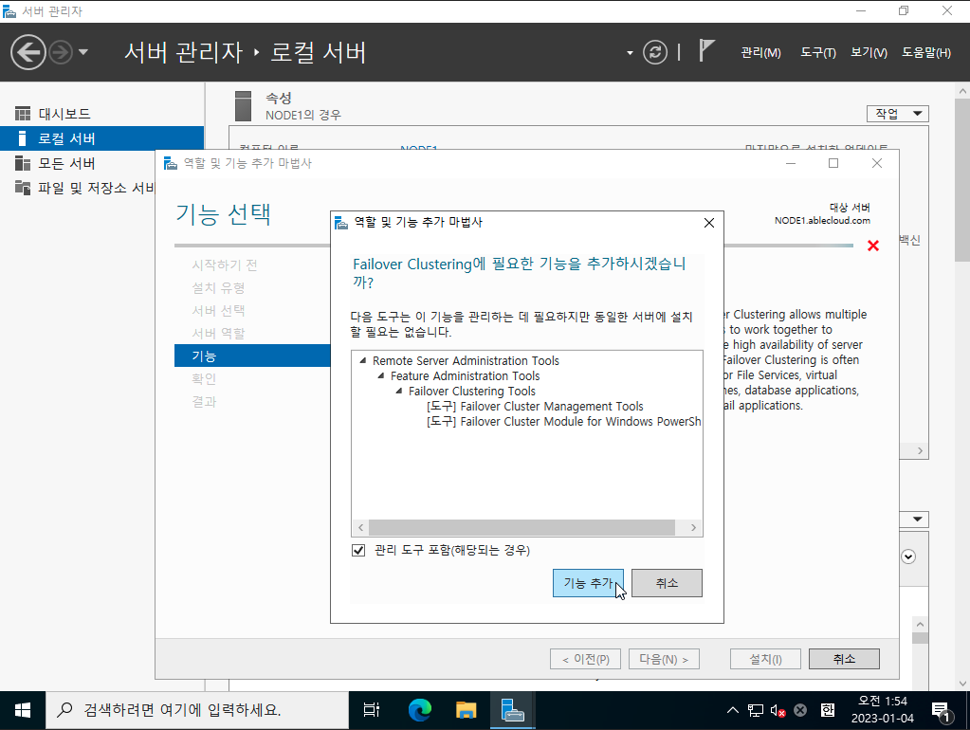Select the 설치 유형 wizard step

218,287
